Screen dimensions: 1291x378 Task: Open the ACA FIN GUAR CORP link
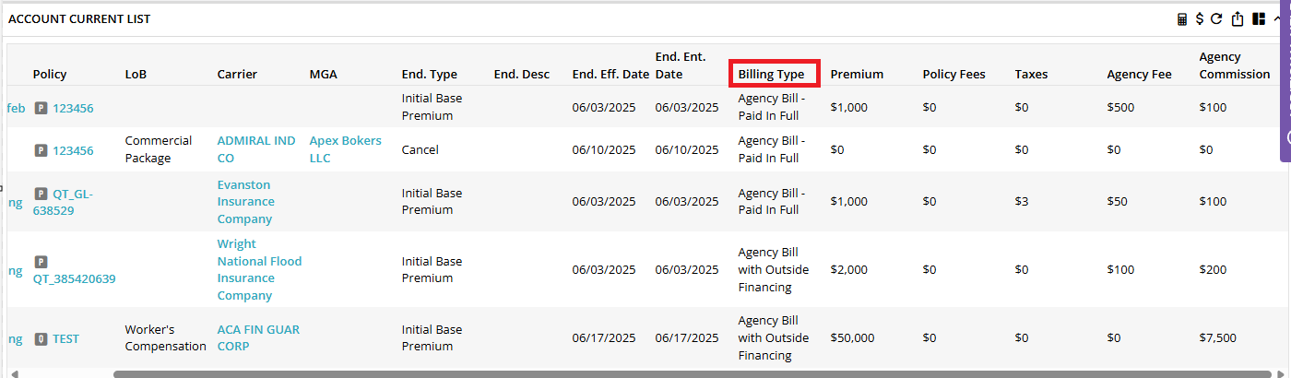(258, 338)
